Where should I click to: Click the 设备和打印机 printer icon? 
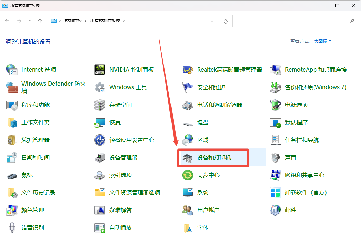188,158
